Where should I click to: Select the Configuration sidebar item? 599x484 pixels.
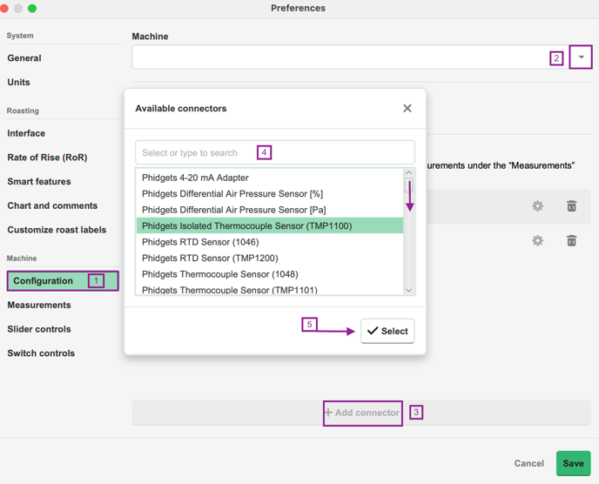tap(63, 281)
